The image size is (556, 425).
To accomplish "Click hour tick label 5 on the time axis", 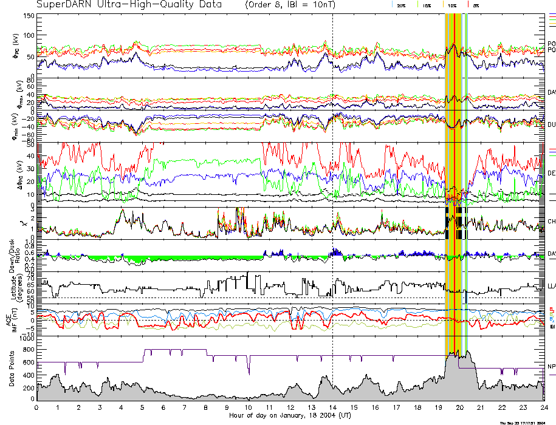I will pos(142,407).
